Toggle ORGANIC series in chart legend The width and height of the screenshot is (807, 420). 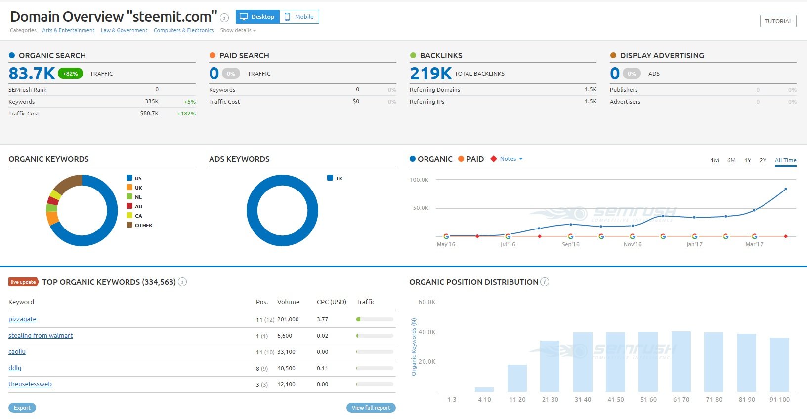click(x=431, y=159)
